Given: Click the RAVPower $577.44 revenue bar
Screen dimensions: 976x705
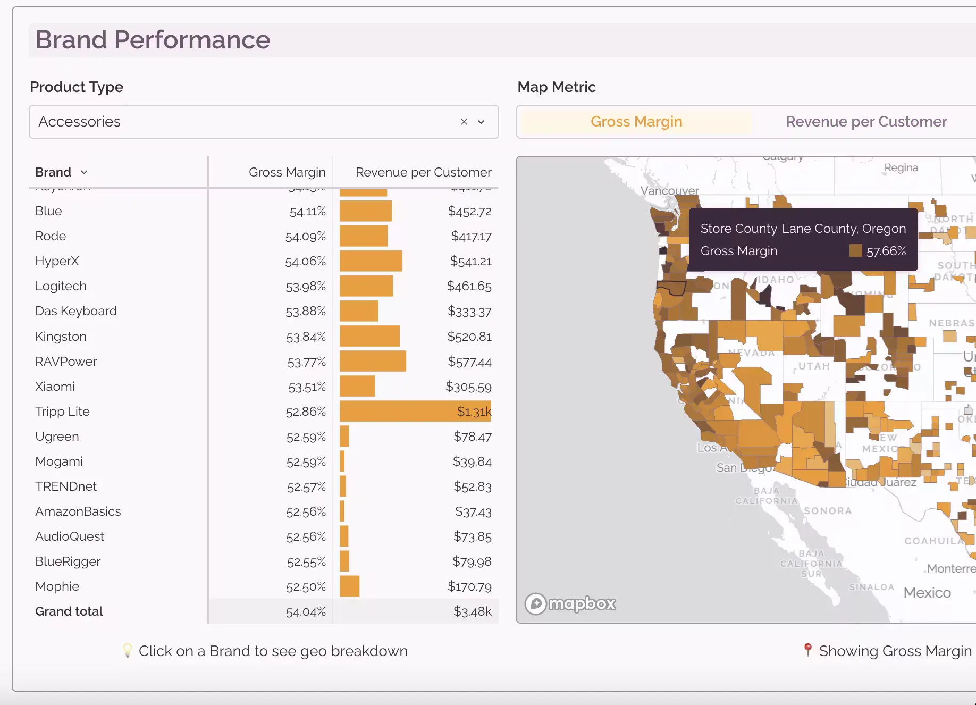Looking at the screenshot, I should coord(373,362).
